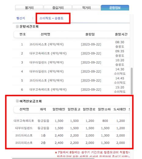Image resolution: width=142 pixels, height=159 pixels.
Task: Open row 2 대부고속페리호 (예약/예매) link
Action: pyautogui.click(x=48, y=53)
